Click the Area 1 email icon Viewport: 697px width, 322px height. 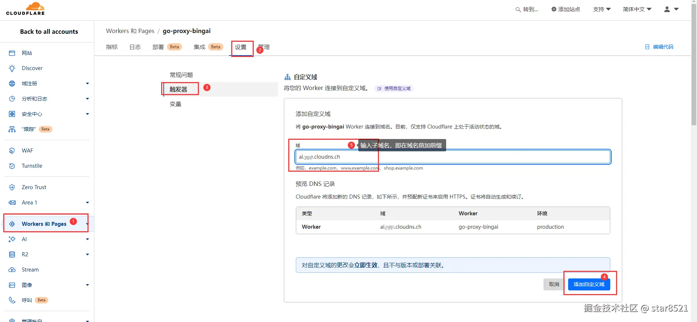coord(12,203)
